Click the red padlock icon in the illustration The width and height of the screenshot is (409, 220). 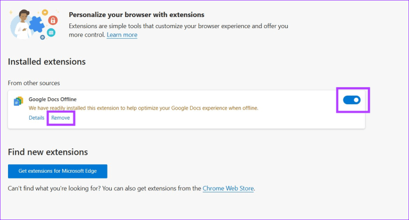pyautogui.click(x=53, y=20)
